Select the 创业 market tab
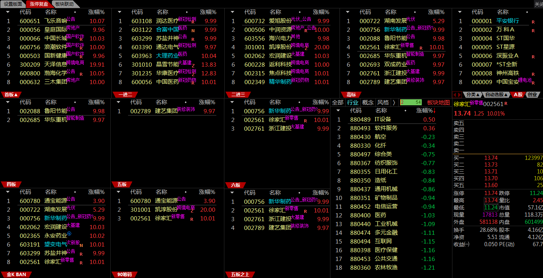Screen dimensions: 543x278 [532, 95]
